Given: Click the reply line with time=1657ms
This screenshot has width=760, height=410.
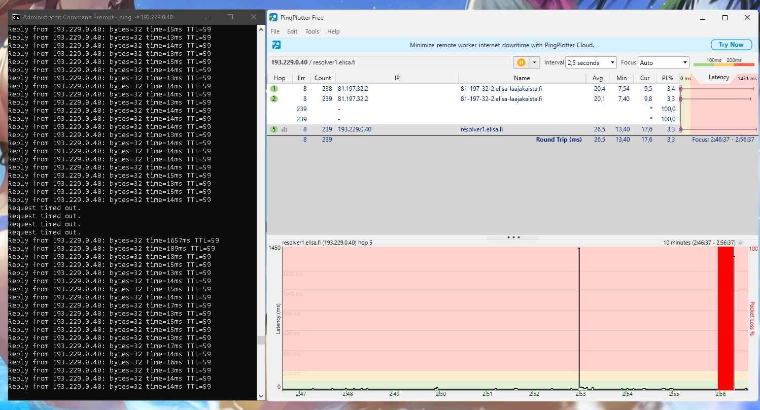Looking at the screenshot, I should [x=114, y=241].
